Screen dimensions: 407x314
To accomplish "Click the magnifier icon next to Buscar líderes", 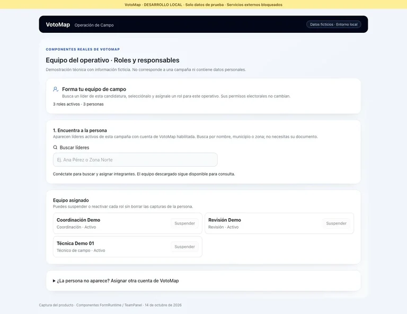I will tap(55, 147).
